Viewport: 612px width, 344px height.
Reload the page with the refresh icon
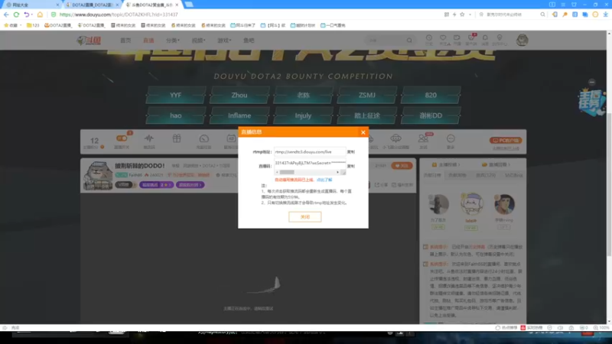pos(16,15)
